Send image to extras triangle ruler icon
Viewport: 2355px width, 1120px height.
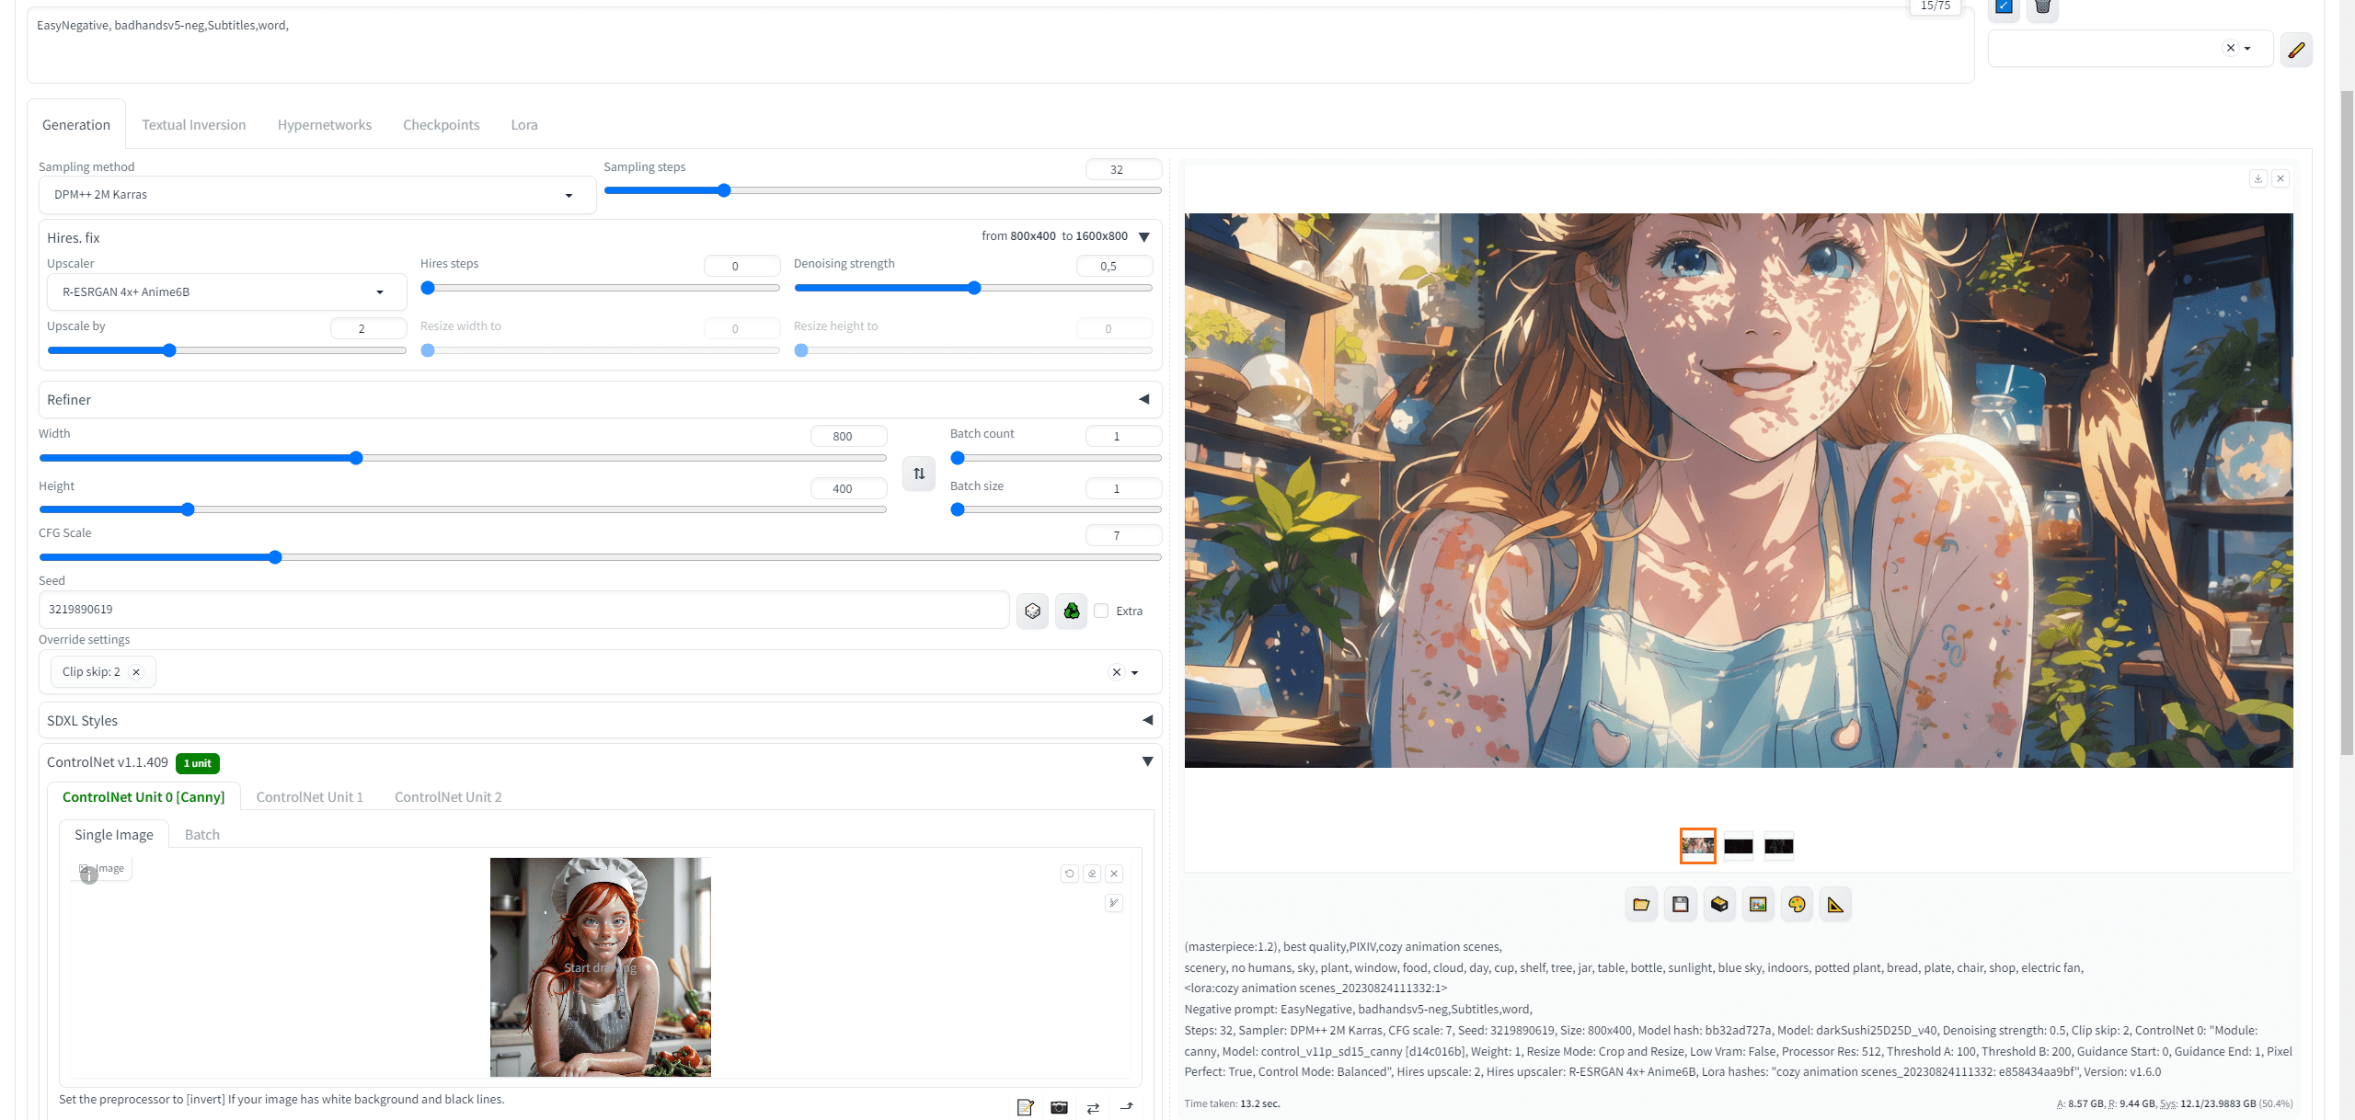pos(1835,905)
